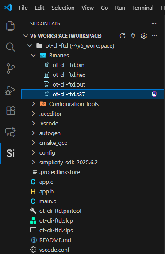Collapse the ot-cli-ftd project chevron

click(30, 45)
